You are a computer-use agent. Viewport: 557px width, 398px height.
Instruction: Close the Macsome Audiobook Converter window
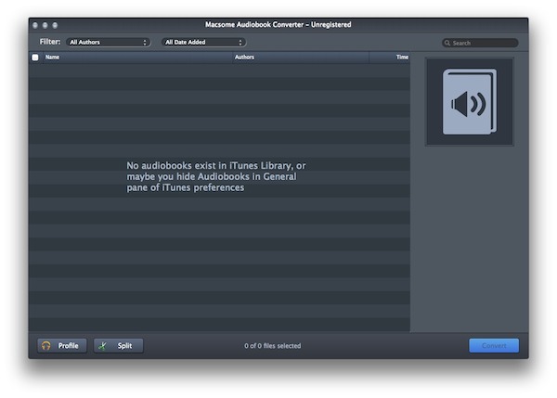pyautogui.click(x=35, y=25)
